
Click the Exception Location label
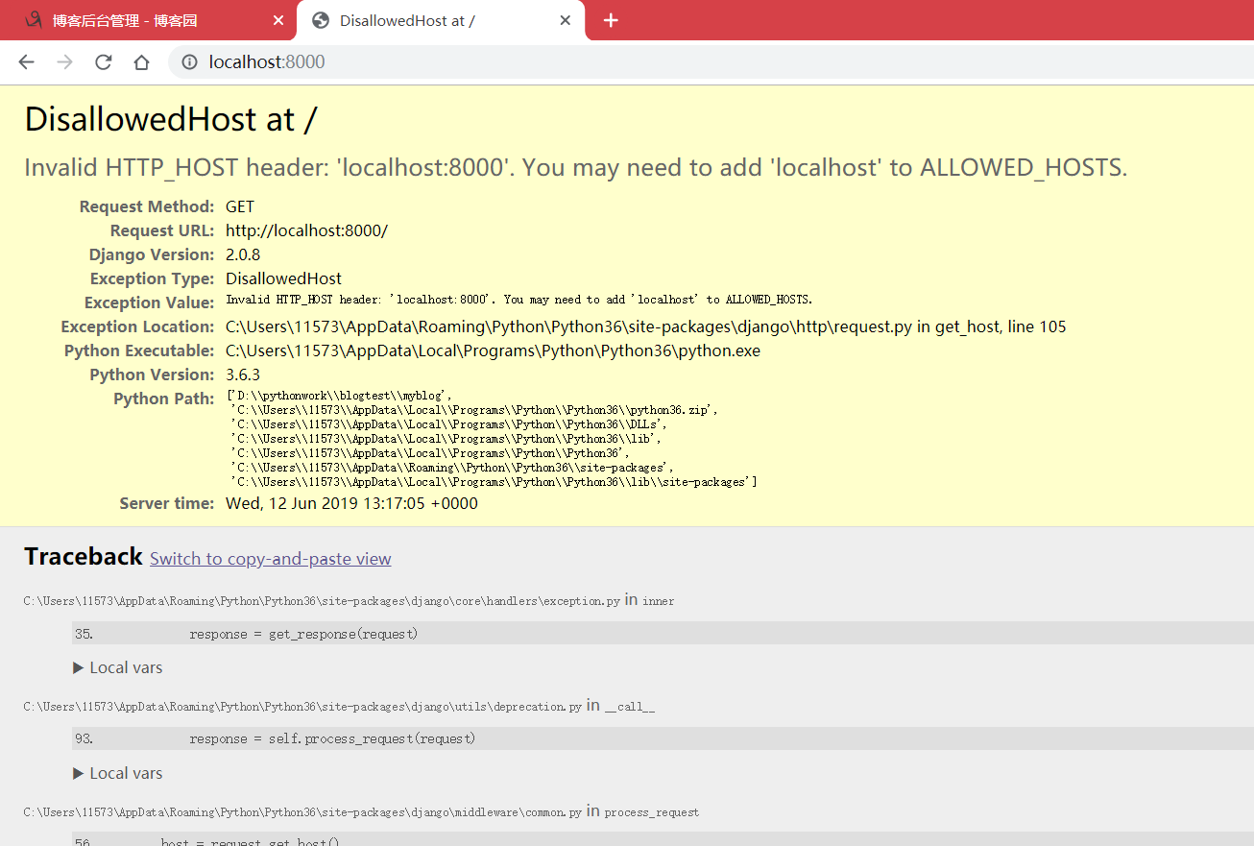pyautogui.click(x=138, y=326)
